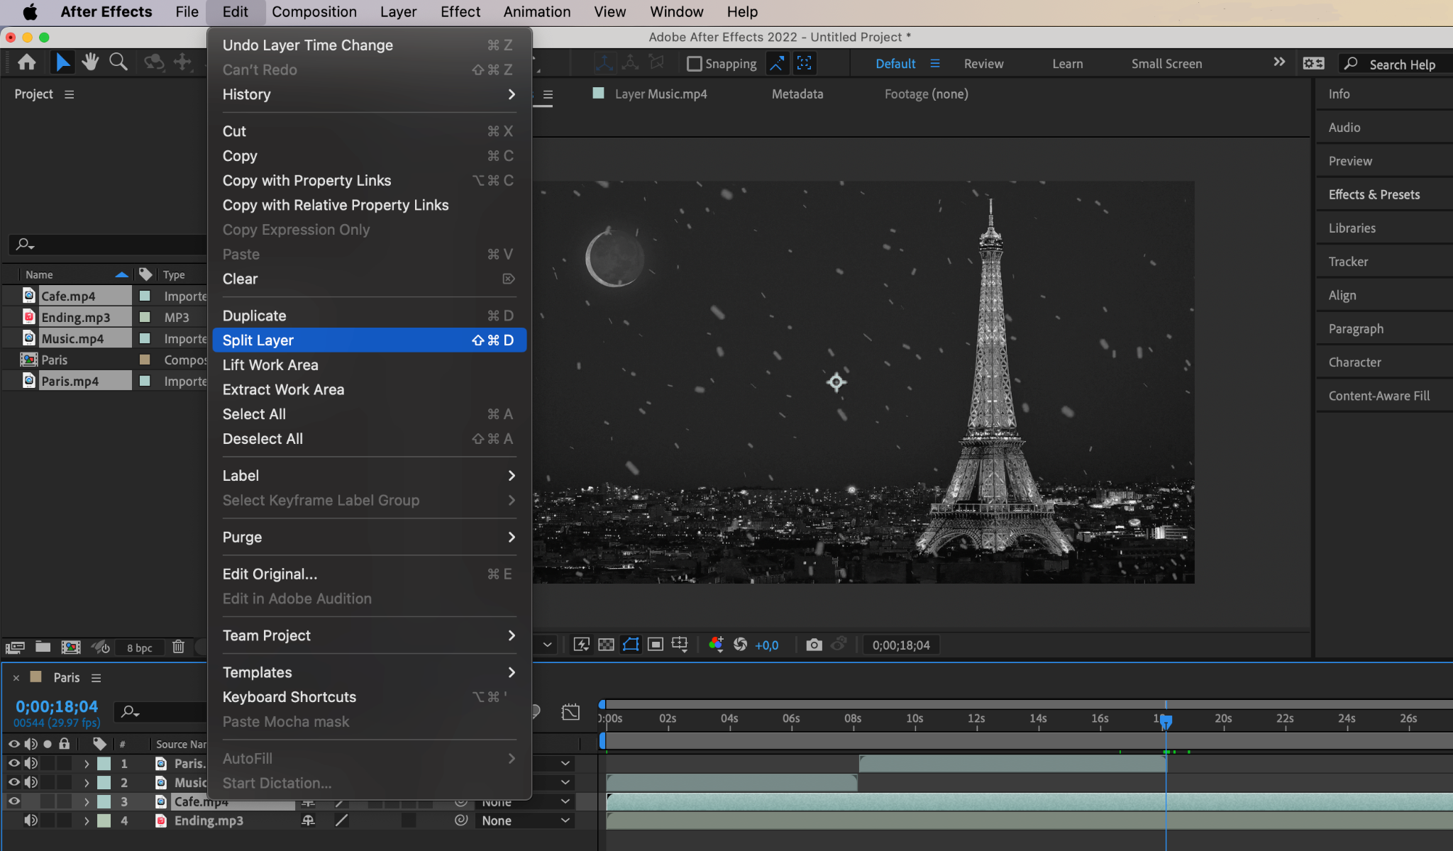Open the Graph Editor in timeline
Viewport: 1453px width, 851px height.
(x=570, y=711)
